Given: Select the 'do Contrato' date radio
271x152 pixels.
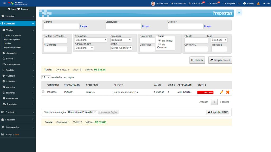Looking at the screenshot, I should tap(160, 44).
